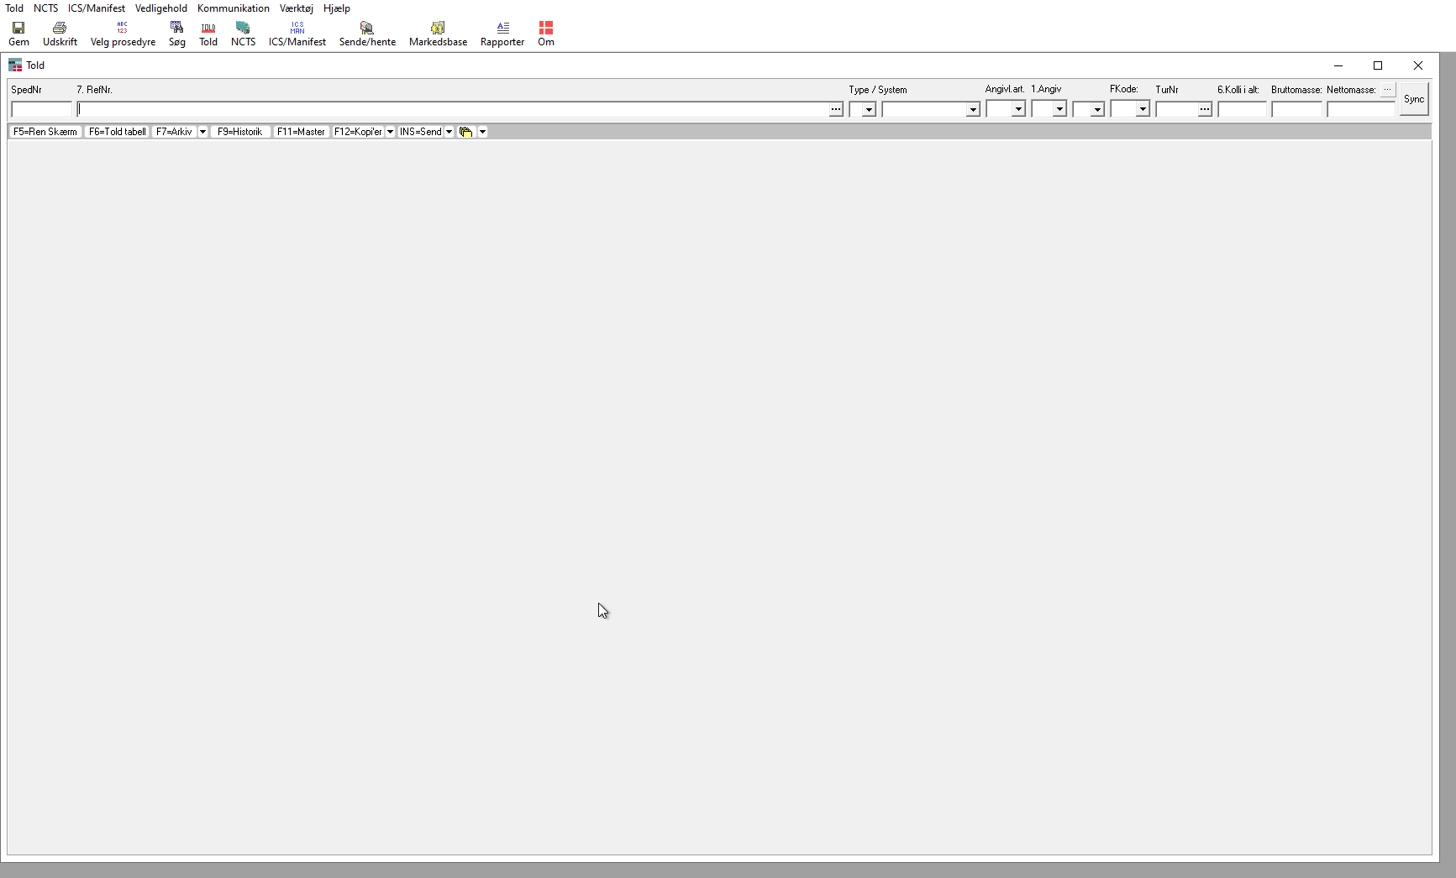
Task: Click into the SpedNr input field
Action: point(41,109)
